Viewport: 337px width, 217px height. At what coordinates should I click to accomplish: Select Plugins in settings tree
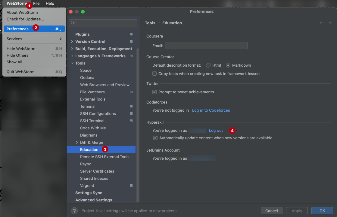82,34
